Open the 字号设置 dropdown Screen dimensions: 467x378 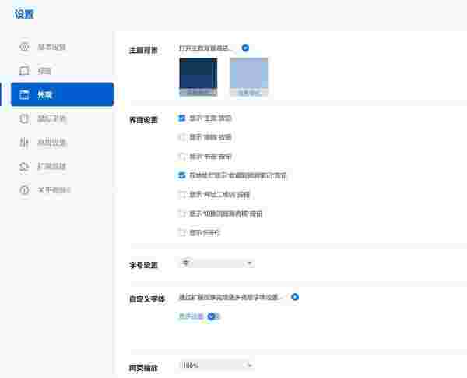click(x=216, y=263)
